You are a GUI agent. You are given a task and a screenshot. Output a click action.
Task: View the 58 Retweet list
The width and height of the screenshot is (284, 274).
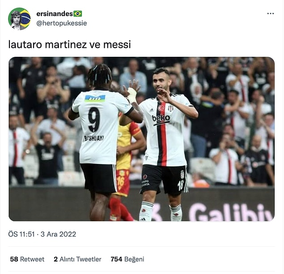27,259
